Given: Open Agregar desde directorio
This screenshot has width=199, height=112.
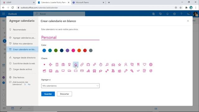Looking at the screenshot, I should point(22,58).
